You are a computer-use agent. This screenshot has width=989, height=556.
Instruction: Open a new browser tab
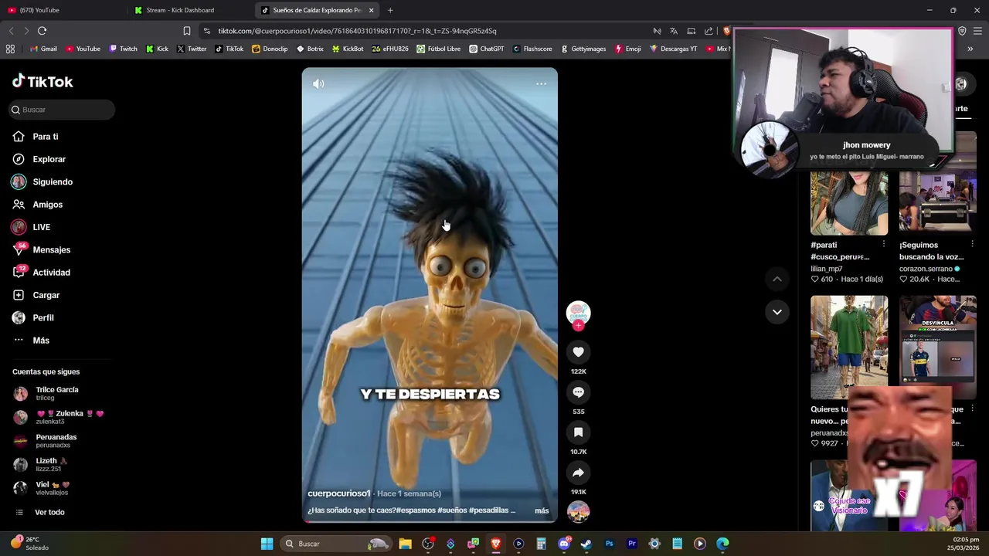click(390, 10)
